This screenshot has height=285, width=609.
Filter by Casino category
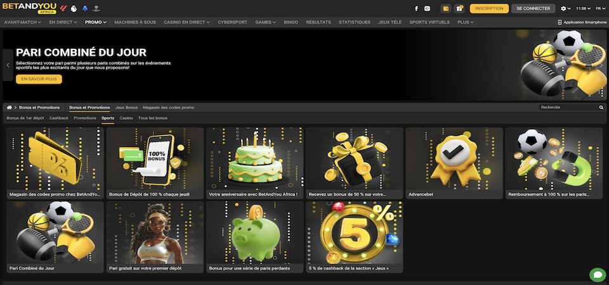126,118
